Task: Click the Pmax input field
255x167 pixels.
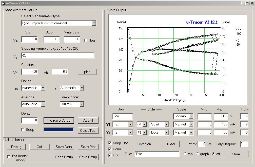Action: click(x=202, y=144)
